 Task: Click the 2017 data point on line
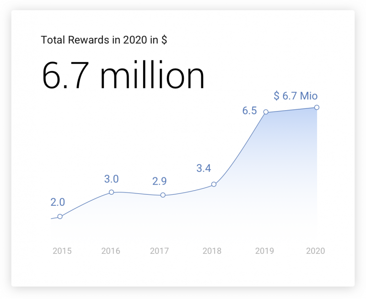click(x=163, y=195)
